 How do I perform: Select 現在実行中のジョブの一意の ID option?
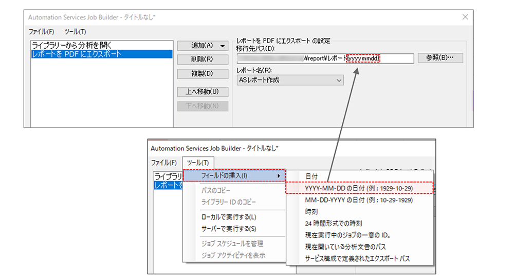click(360, 235)
